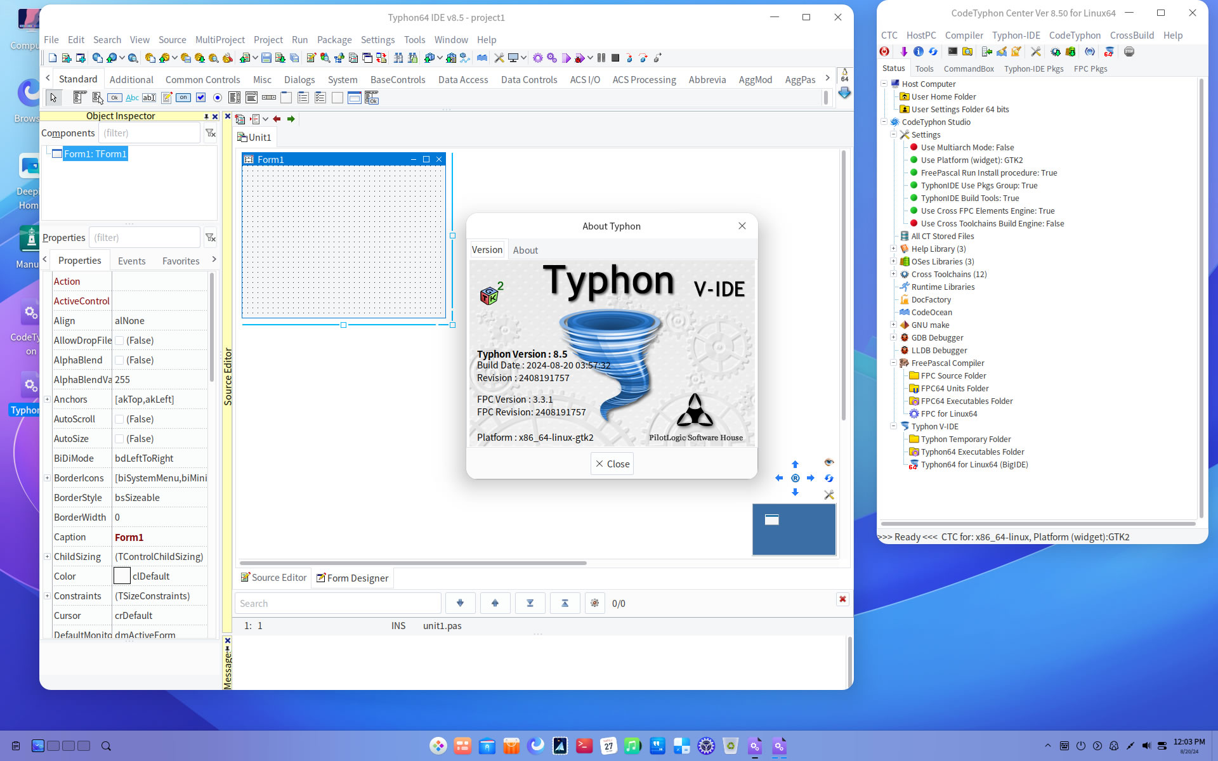Expand Help Library (3) tree node
The height and width of the screenshot is (761, 1218).
[x=893, y=249]
